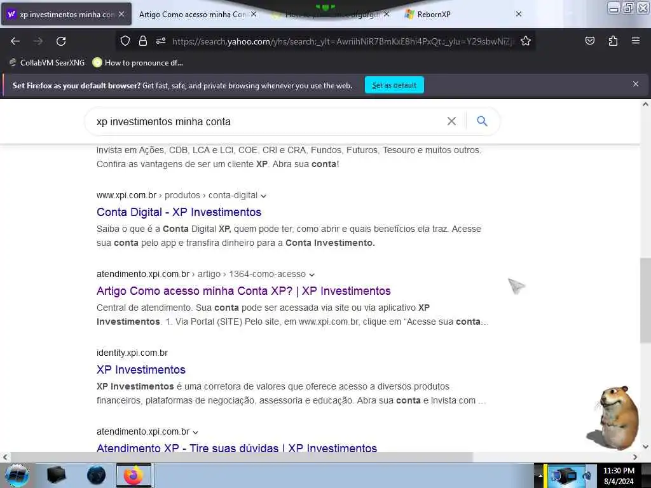Close the 'Artigo Como acesso minha Conta' tab
Screen dimensions: 651x488
[254, 14]
